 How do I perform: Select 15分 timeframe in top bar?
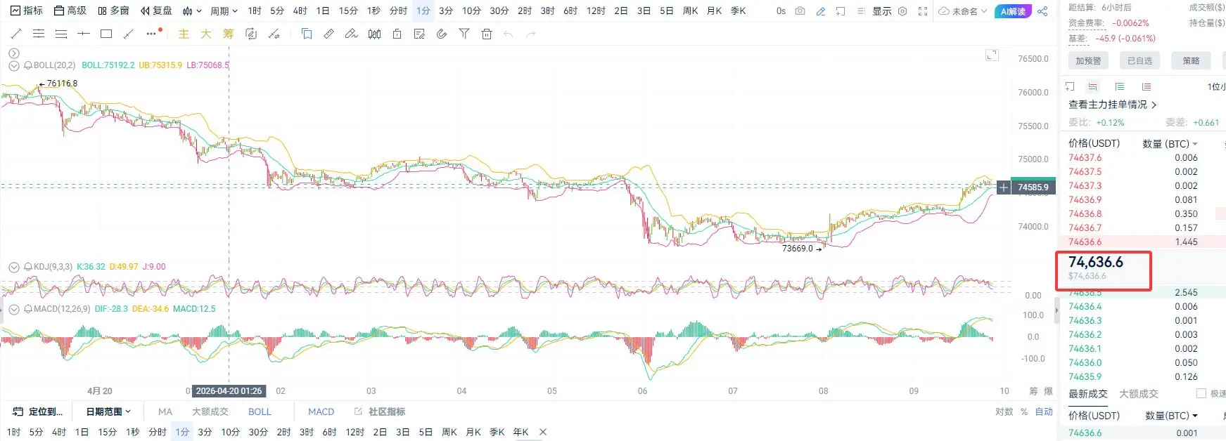(x=348, y=11)
